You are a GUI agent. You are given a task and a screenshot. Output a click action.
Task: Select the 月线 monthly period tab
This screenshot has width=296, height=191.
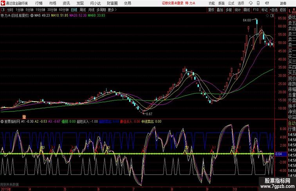point(91,10)
